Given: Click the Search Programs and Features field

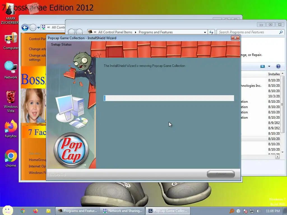Looking at the screenshot, I should pos(248,32).
